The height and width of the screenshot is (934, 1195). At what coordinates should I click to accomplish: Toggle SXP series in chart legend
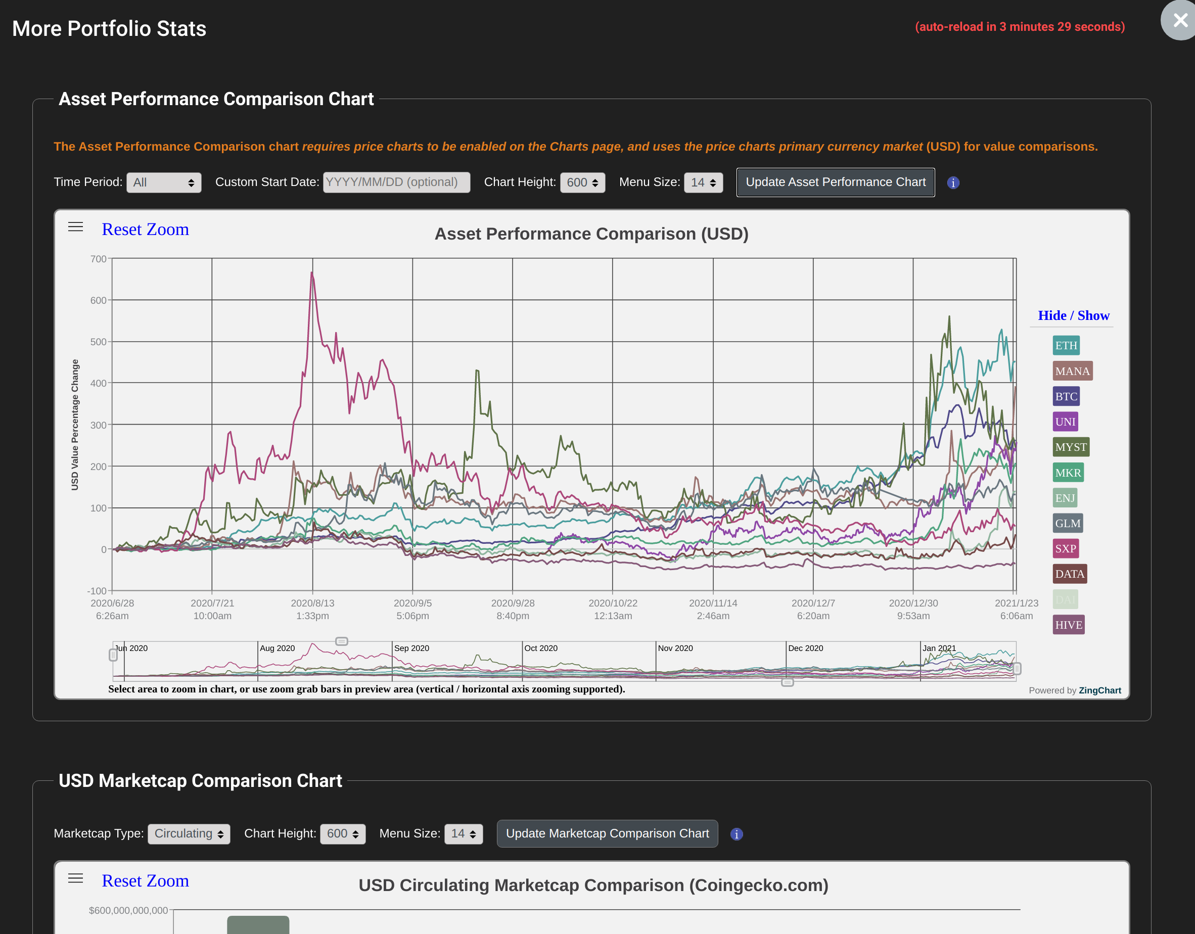tap(1065, 548)
